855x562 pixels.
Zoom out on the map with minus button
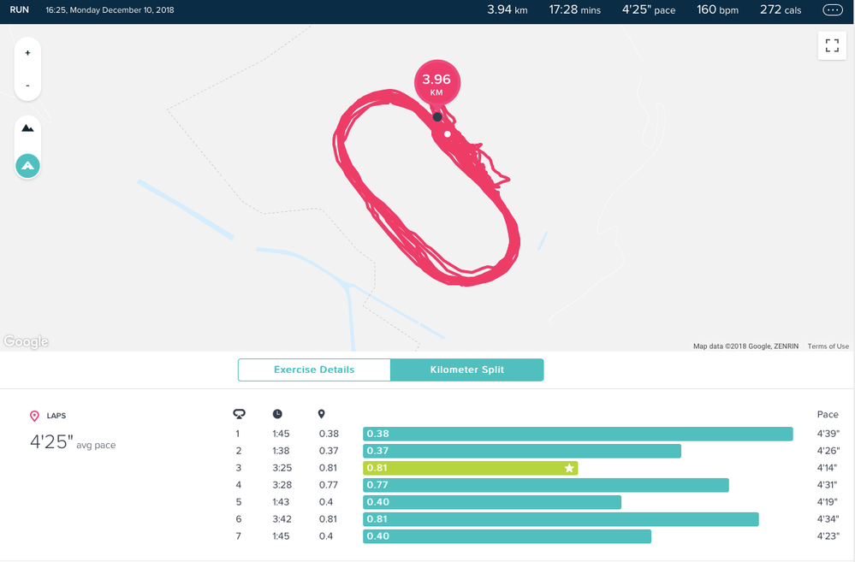pyautogui.click(x=27, y=86)
